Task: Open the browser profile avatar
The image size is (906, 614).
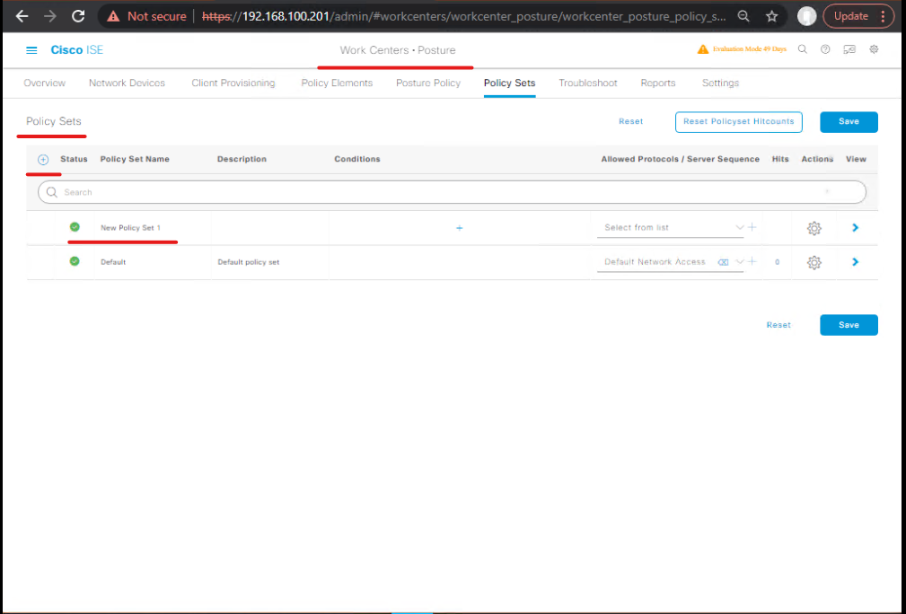Action: pyautogui.click(x=806, y=16)
